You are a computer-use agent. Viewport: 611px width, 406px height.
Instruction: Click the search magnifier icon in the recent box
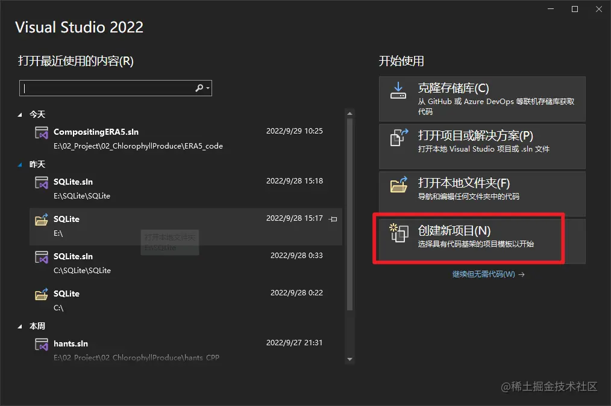point(199,88)
